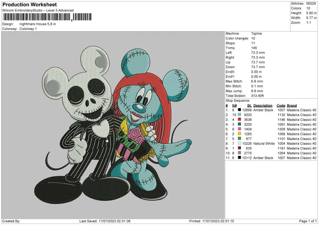
Task: Select the Max Stitch value '6.8 mm'
Action: coord(257,81)
